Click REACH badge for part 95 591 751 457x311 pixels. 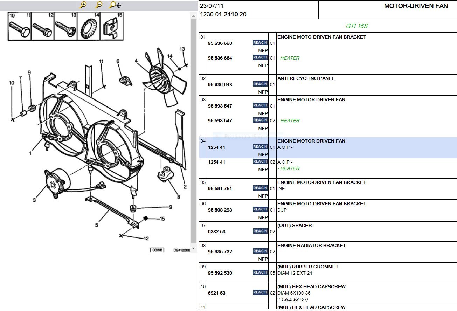click(x=260, y=188)
